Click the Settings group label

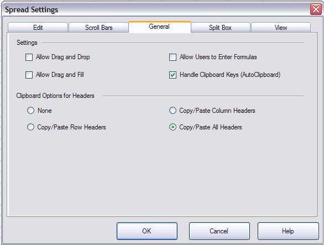coord(27,43)
